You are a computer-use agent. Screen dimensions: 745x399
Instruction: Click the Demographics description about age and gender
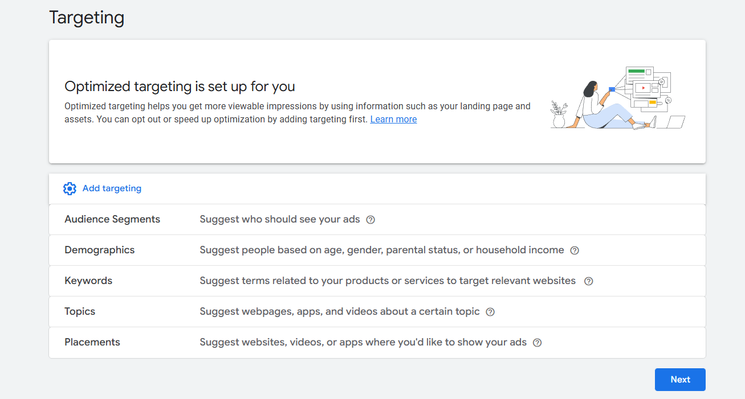click(381, 250)
